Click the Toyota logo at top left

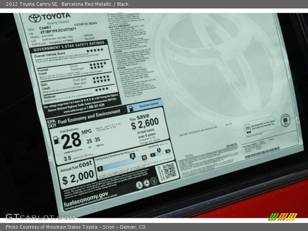(35, 18)
